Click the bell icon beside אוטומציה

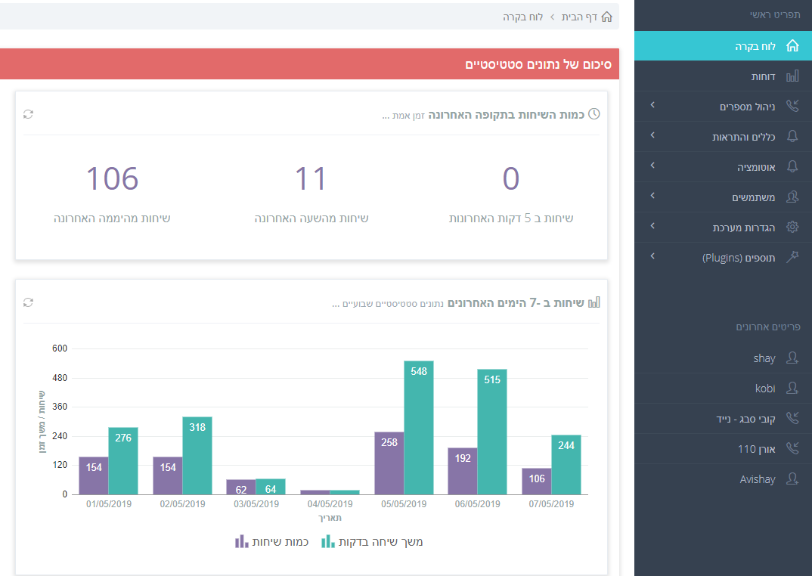792,166
